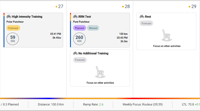Click Forecast tag under No Additional Training
Screen dimensions: 200x111
point(80,60)
